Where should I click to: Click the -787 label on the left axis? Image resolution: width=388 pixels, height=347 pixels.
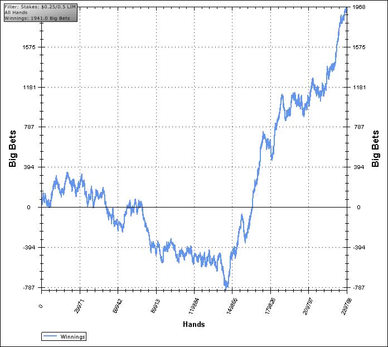[29, 287]
